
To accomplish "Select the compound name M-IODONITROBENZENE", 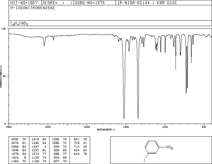I will point(33,8).
